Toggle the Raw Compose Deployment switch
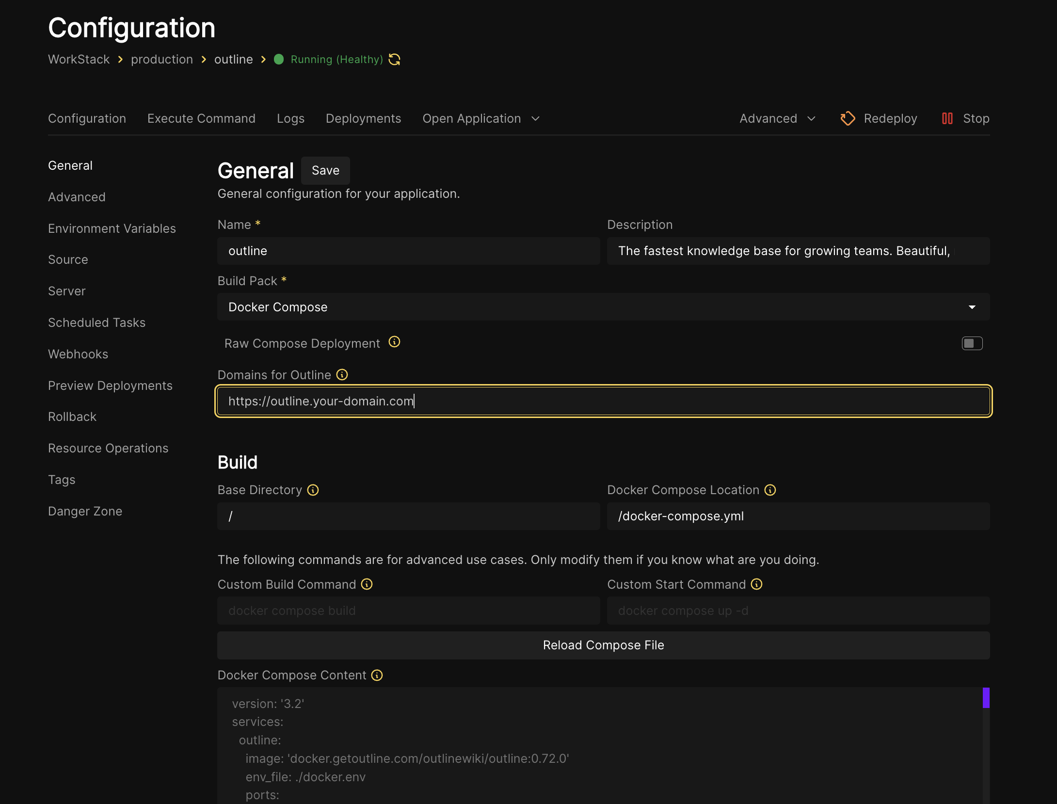 coord(972,343)
